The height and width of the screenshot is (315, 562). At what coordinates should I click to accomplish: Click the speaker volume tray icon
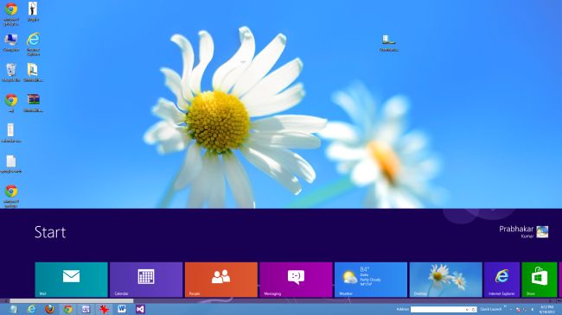coord(533,309)
